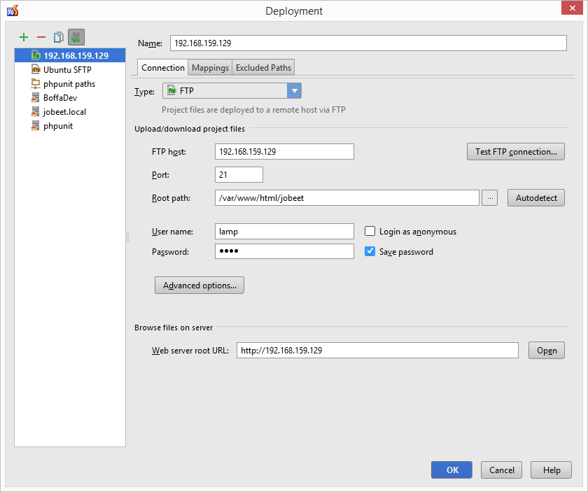Uncheck the Save password checkbox
Image resolution: width=588 pixels, height=492 pixels.
370,251
